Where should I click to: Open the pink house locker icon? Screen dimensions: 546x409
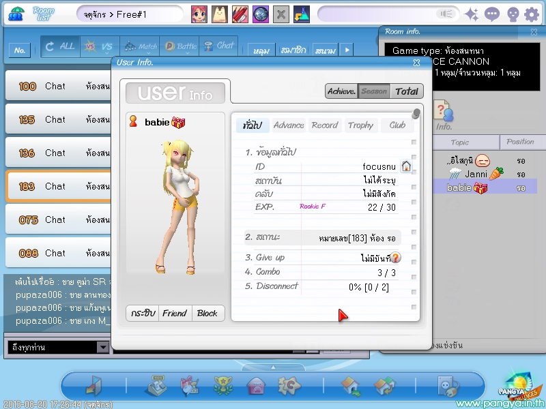pyautogui.click(x=256, y=386)
